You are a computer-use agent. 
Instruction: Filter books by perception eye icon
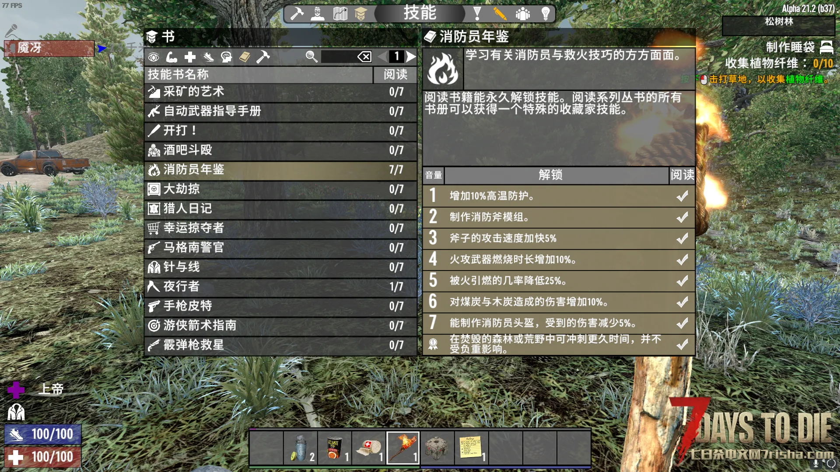tap(154, 57)
